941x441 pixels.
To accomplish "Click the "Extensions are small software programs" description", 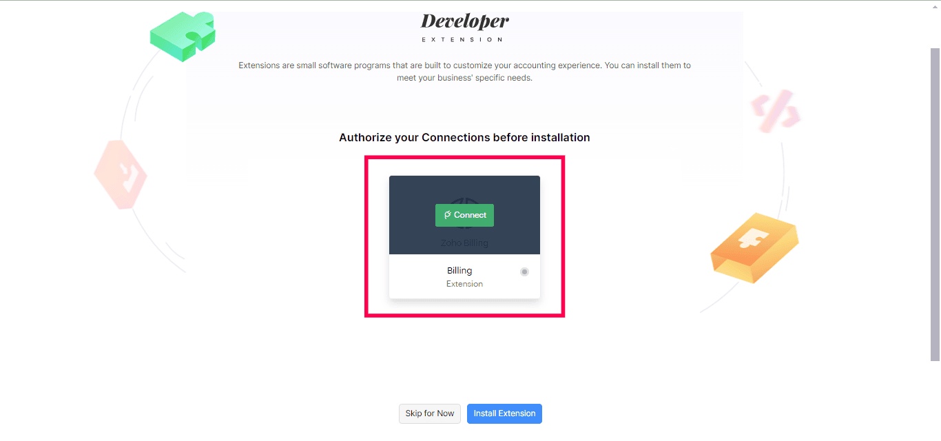I will 465,72.
